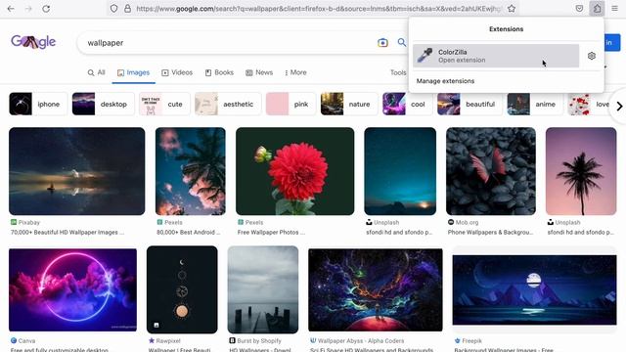Pick the pink color suggestion chip
Viewport: 626px width, 352px height.
[291, 105]
